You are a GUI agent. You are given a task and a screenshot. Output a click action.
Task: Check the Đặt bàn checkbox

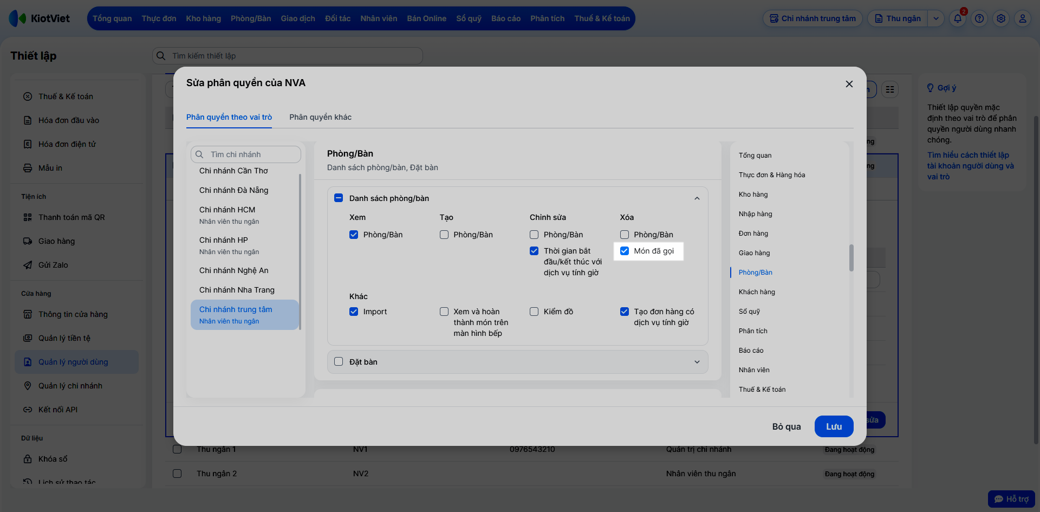pyautogui.click(x=339, y=361)
